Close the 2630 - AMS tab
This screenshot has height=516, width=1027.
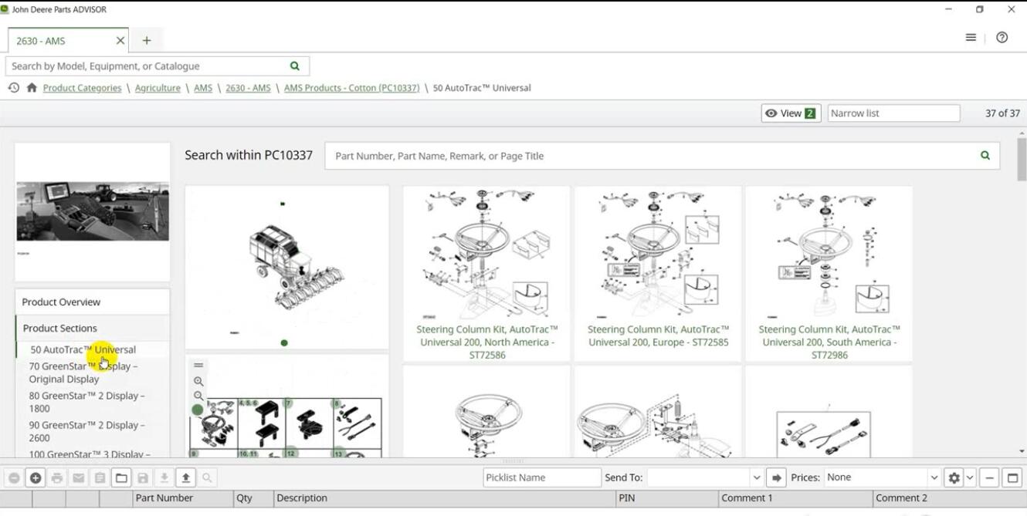click(x=120, y=41)
